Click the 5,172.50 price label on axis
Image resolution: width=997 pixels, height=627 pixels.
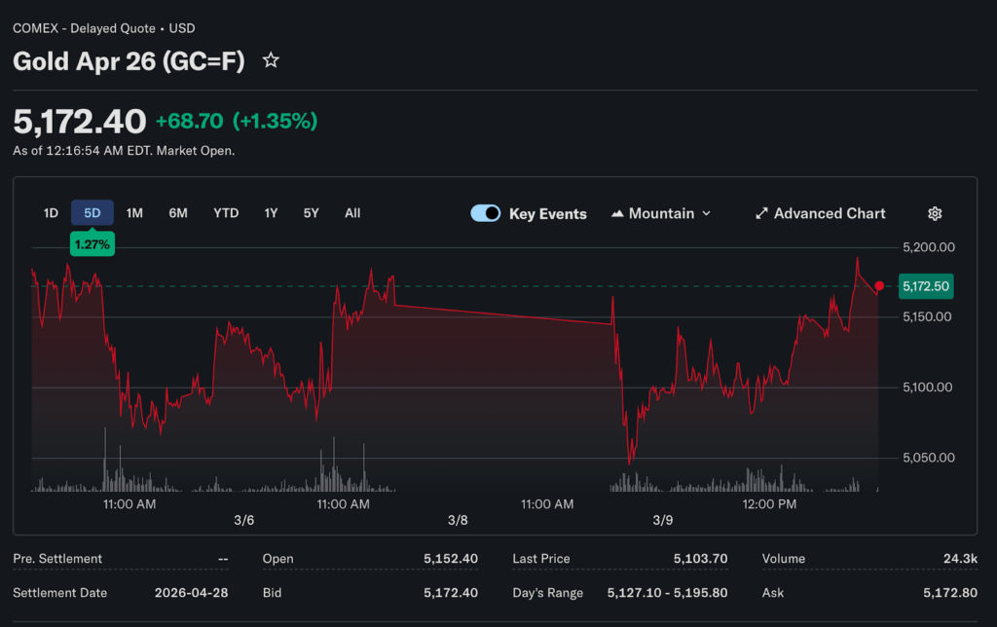click(x=926, y=286)
